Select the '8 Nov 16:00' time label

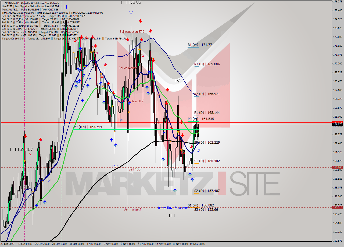click(128, 244)
